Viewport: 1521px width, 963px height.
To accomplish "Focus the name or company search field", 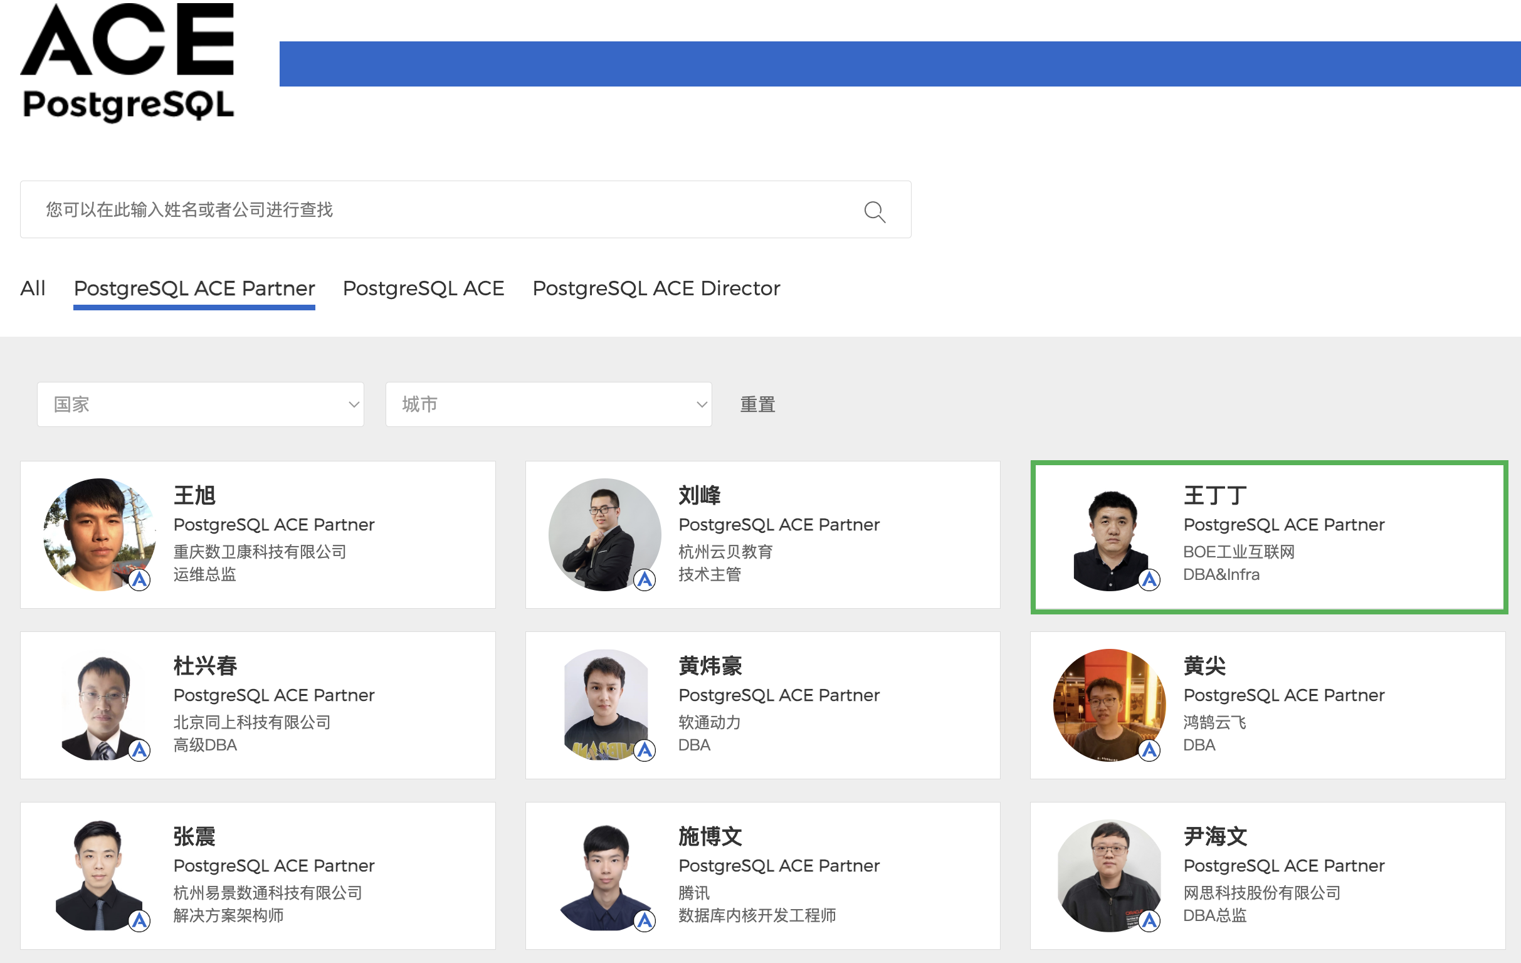I will click(442, 209).
